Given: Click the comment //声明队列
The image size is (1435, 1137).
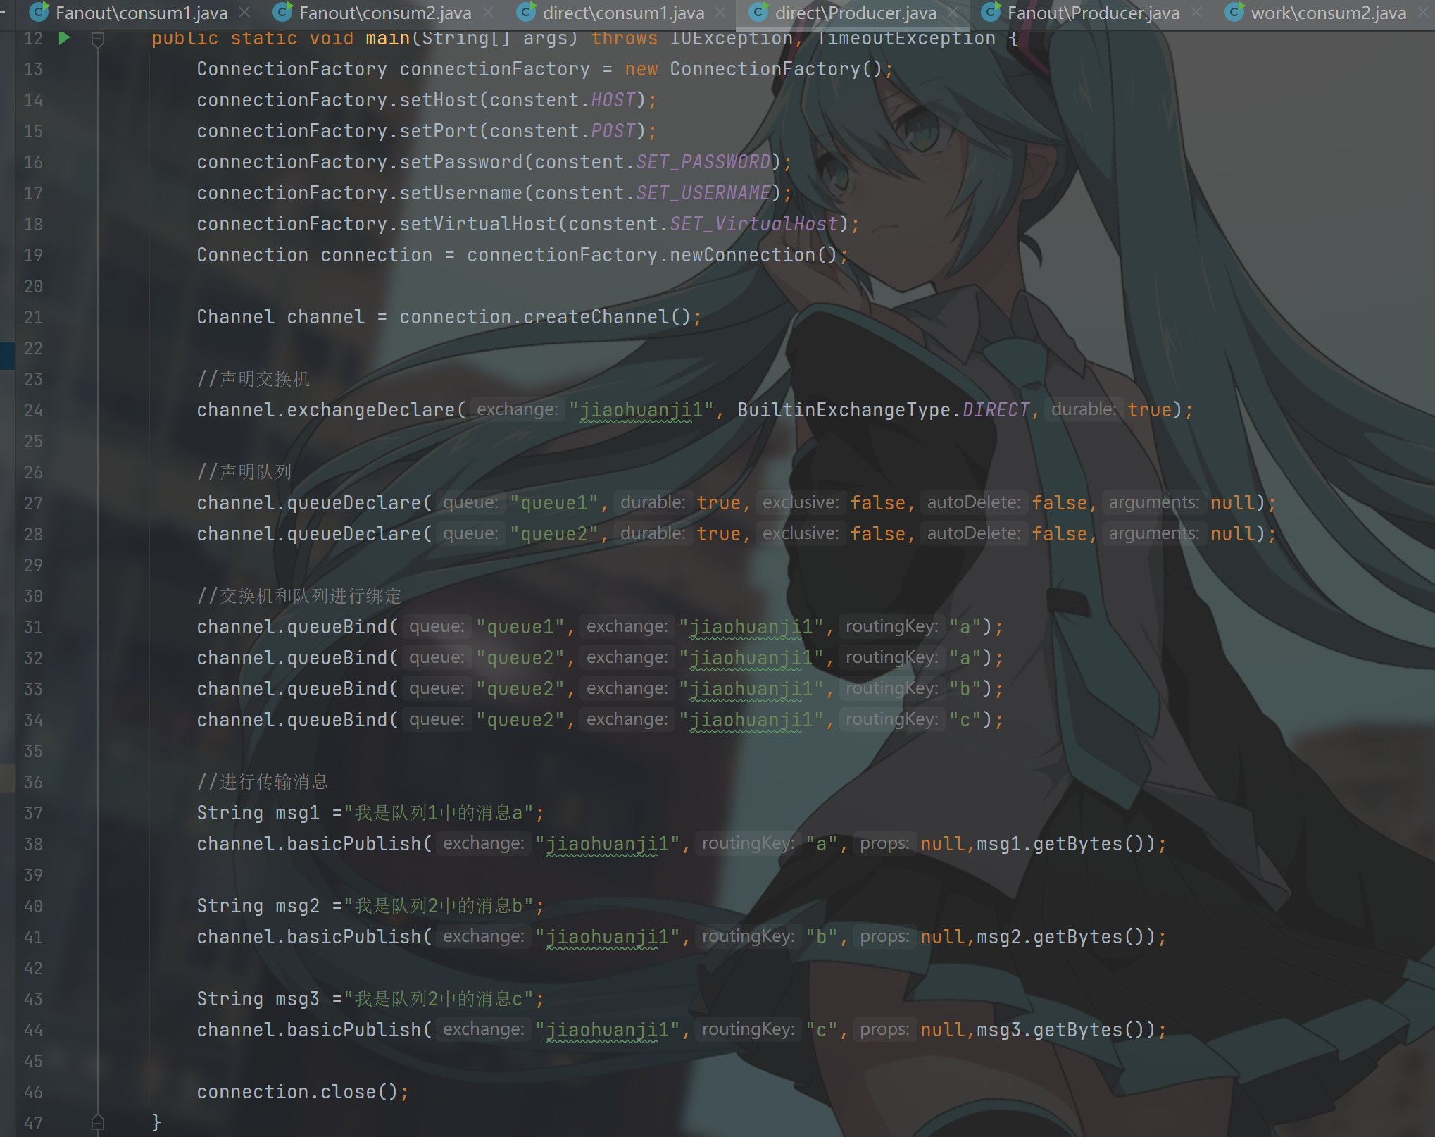Looking at the screenshot, I should pyautogui.click(x=244, y=472).
